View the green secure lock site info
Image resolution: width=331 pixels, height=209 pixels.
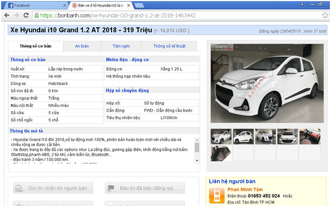click(x=37, y=15)
